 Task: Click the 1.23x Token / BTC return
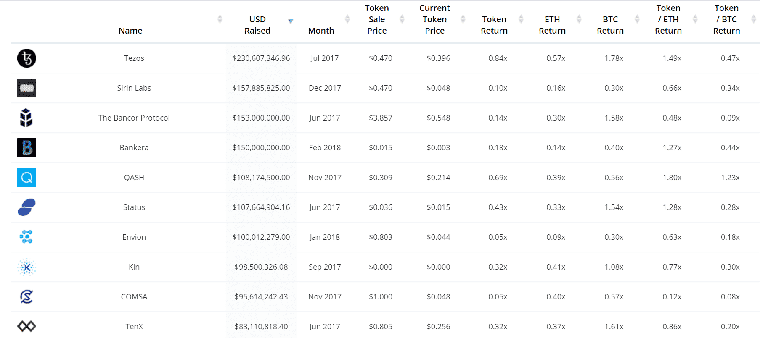tap(730, 178)
